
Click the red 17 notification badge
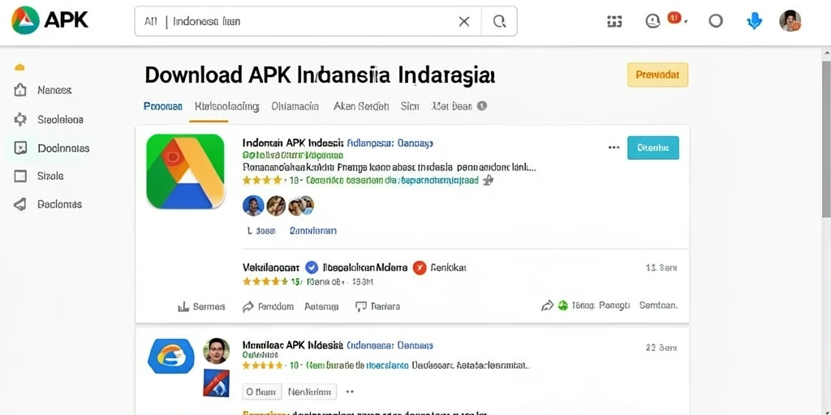pos(674,18)
